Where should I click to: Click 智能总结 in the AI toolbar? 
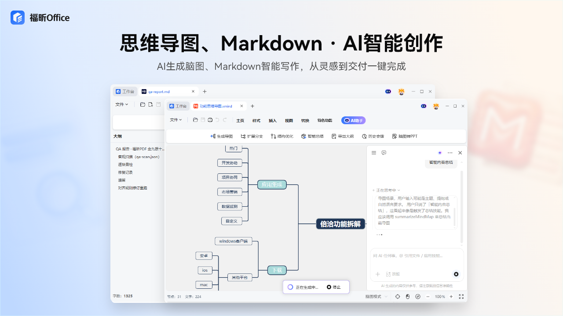(x=312, y=136)
